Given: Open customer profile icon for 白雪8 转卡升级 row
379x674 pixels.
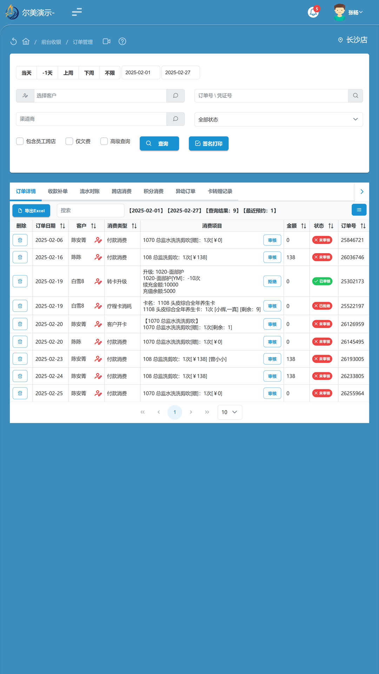Looking at the screenshot, I should 98,282.
